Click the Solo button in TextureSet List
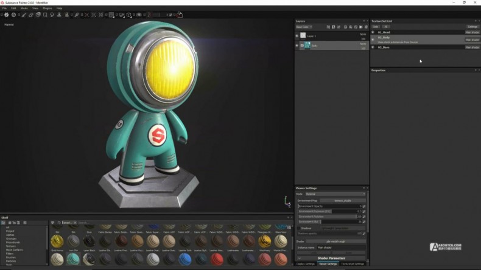 click(376, 27)
